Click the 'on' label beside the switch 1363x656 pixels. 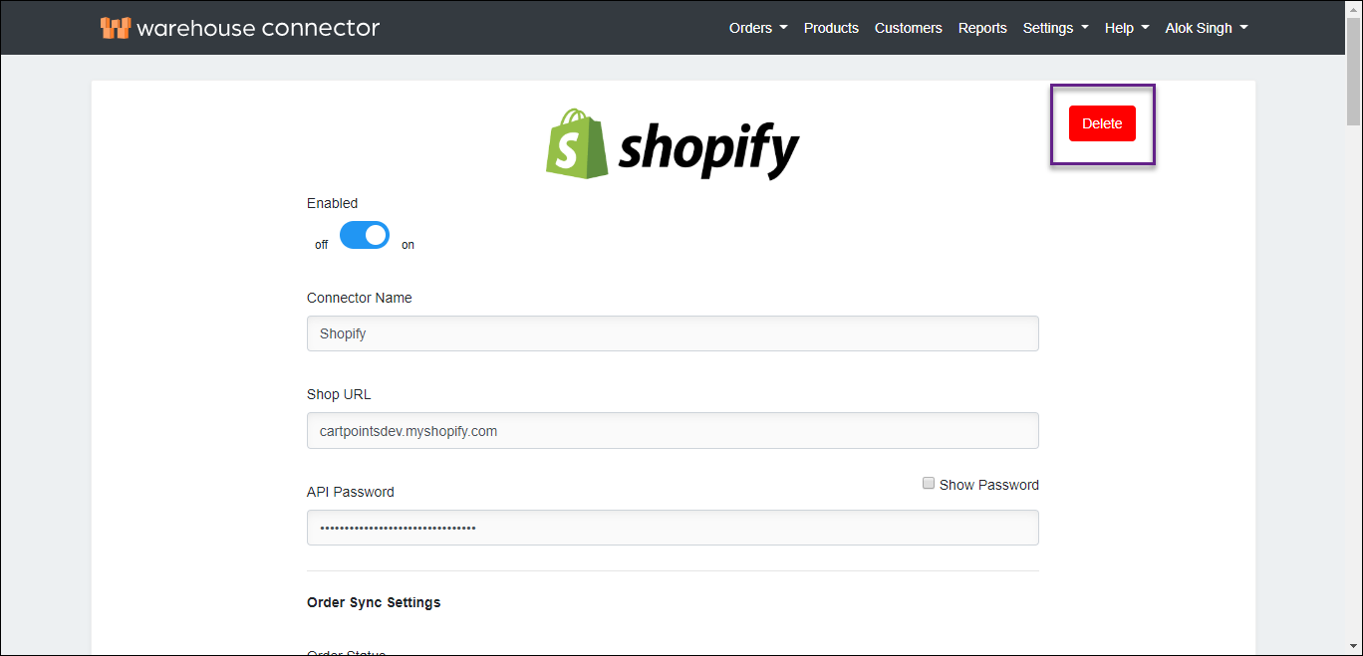408,245
